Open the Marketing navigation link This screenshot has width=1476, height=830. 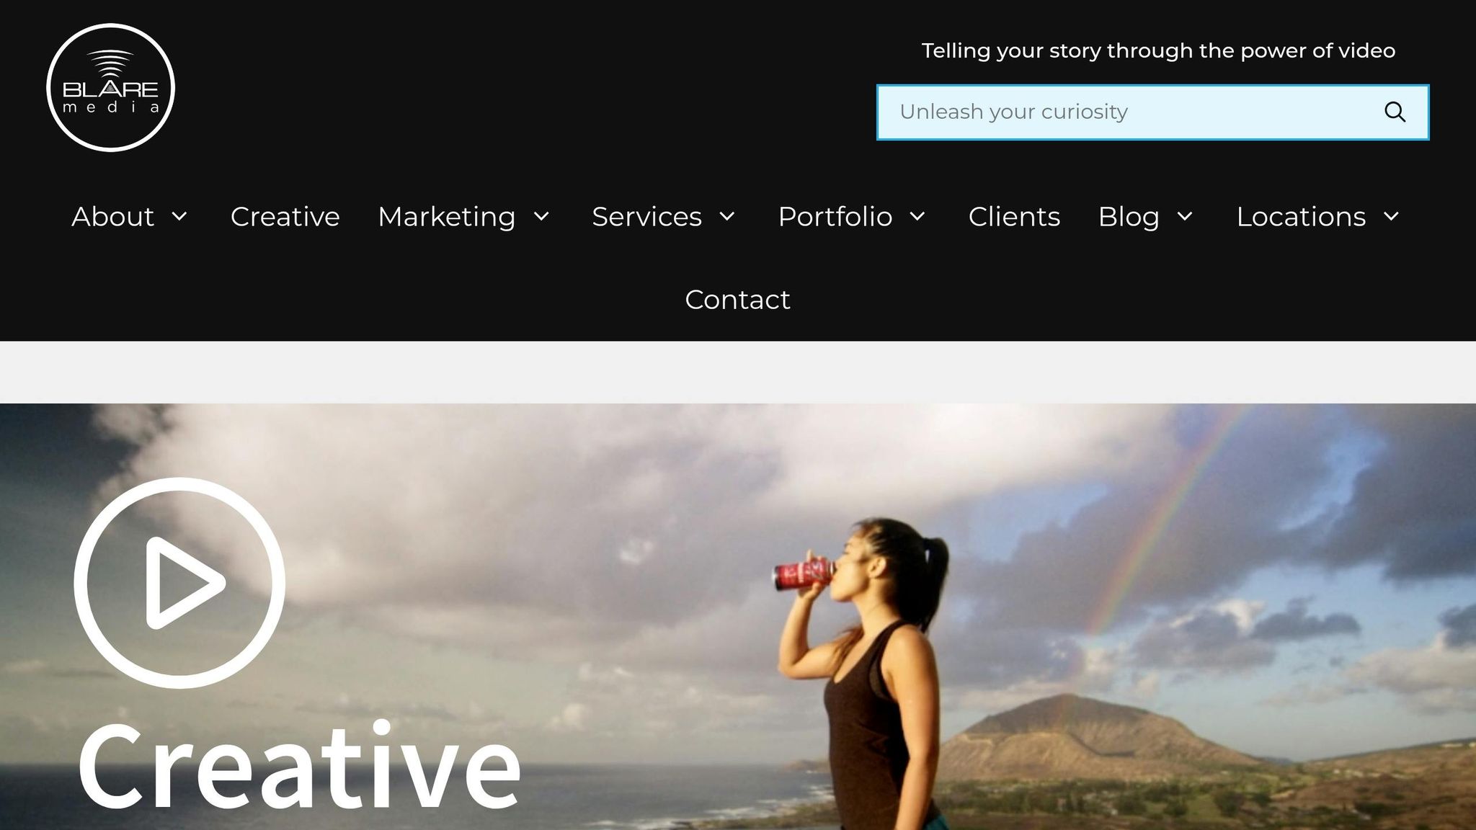click(447, 216)
